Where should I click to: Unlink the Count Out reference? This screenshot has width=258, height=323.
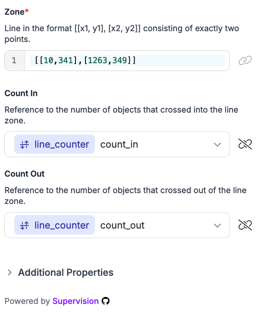(245, 225)
